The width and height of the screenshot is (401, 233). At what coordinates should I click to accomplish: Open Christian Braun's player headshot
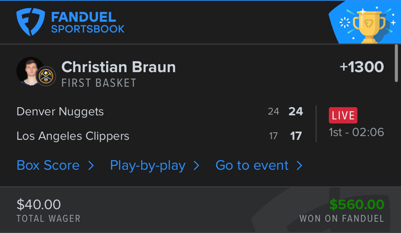tap(29, 70)
